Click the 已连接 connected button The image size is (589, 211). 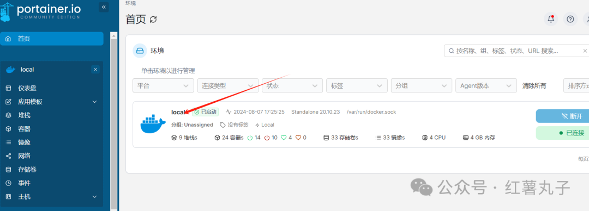pos(562,133)
